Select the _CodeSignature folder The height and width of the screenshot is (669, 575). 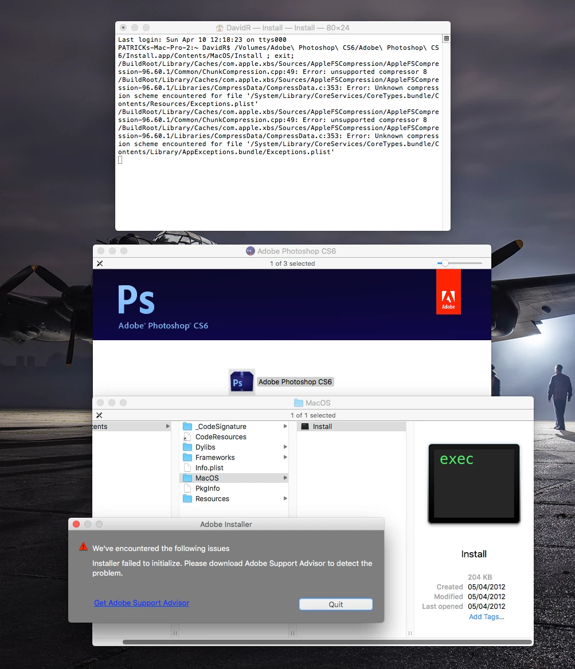coord(234,426)
